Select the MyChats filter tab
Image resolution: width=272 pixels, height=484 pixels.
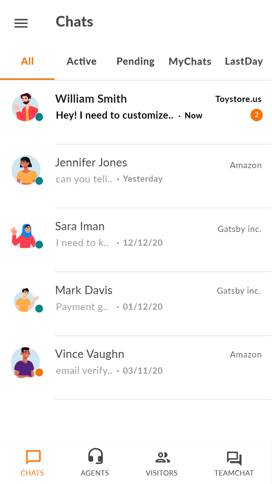[x=190, y=61]
